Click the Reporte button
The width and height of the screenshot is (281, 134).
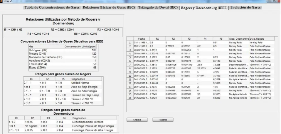163,120
